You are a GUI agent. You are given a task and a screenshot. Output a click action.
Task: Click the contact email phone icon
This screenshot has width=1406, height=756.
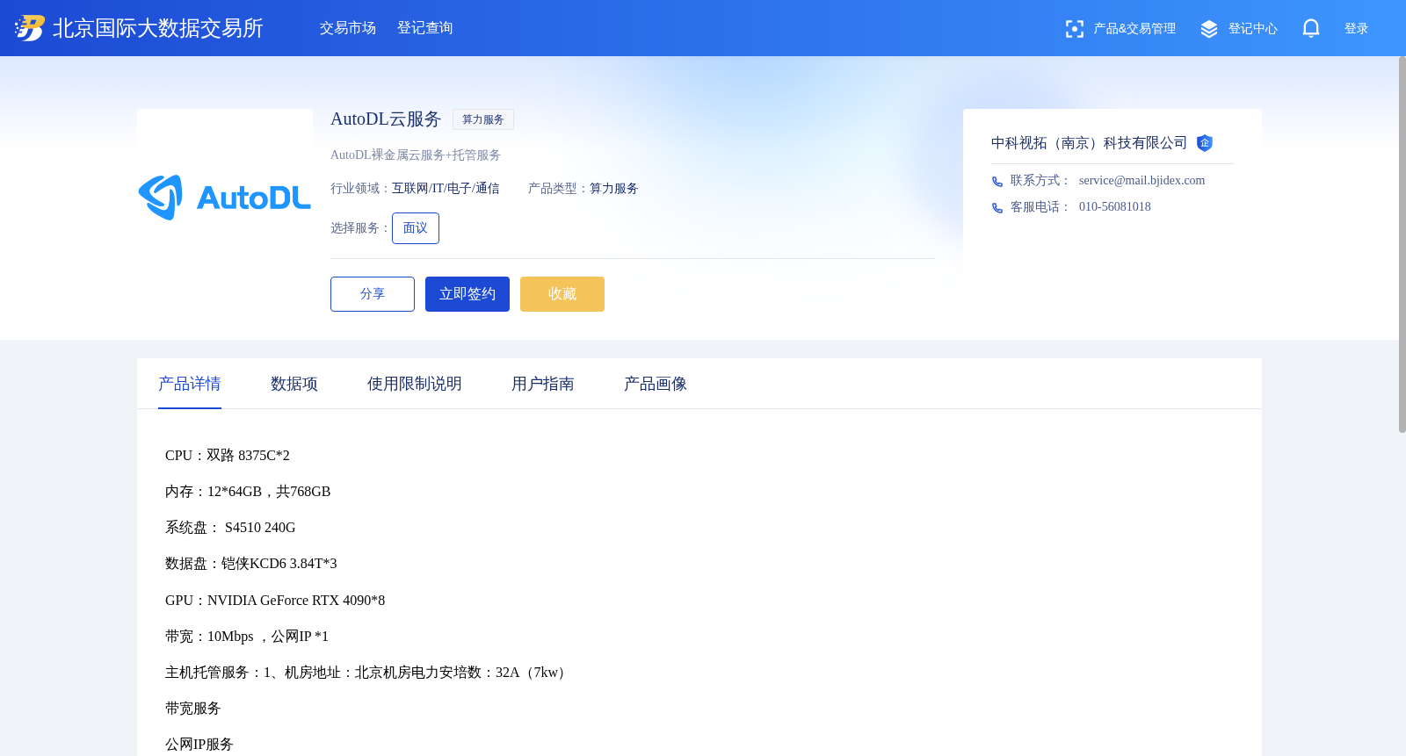(x=997, y=182)
